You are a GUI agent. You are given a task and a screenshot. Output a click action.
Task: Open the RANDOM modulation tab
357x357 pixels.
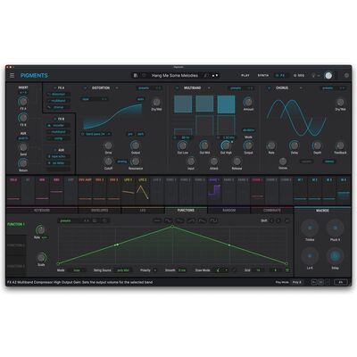pos(229,211)
